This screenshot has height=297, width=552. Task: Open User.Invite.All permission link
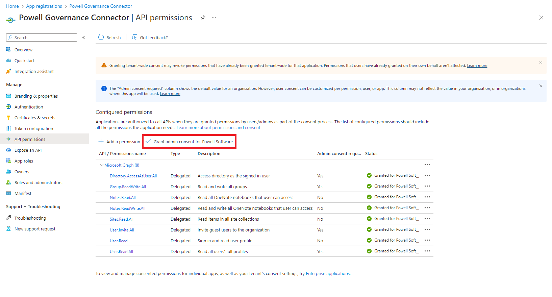pyautogui.click(x=122, y=230)
